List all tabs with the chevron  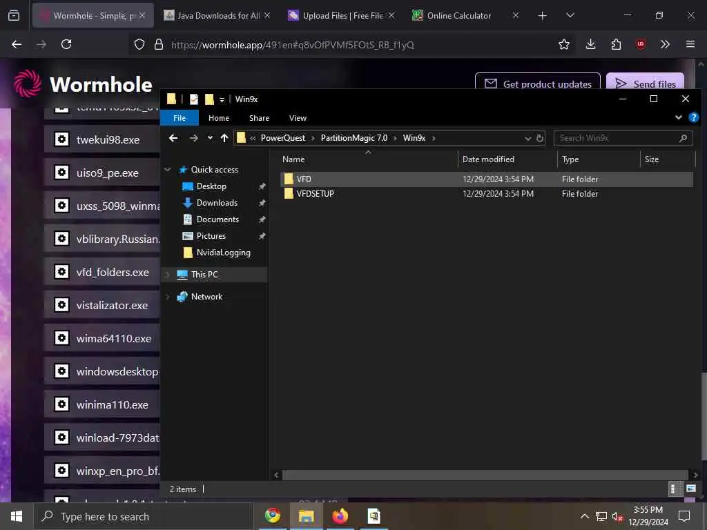pyautogui.click(x=570, y=15)
